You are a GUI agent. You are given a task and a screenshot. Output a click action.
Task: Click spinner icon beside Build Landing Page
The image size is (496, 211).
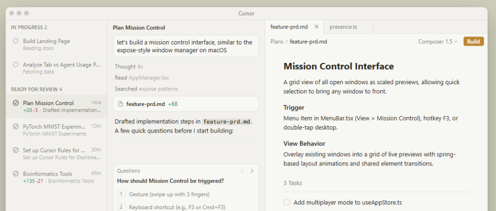pos(15,41)
